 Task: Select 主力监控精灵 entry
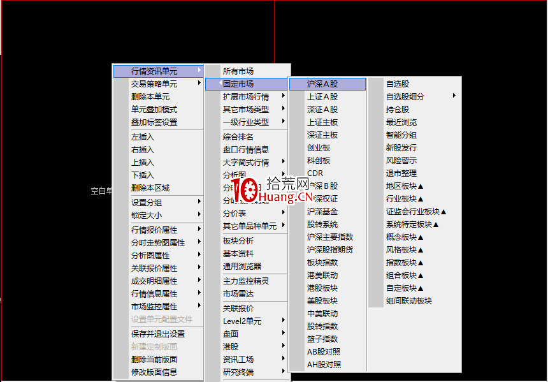pos(247,281)
